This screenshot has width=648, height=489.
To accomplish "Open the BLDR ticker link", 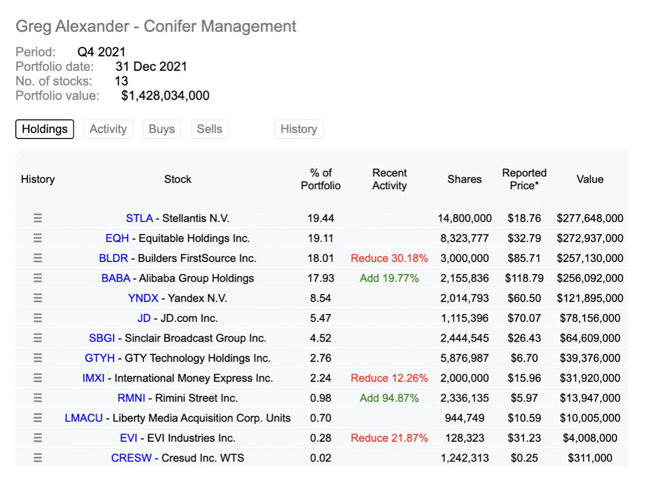I will (113, 258).
